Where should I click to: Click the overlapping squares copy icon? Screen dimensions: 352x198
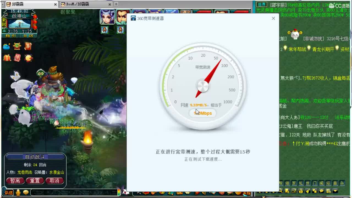[315, 191]
